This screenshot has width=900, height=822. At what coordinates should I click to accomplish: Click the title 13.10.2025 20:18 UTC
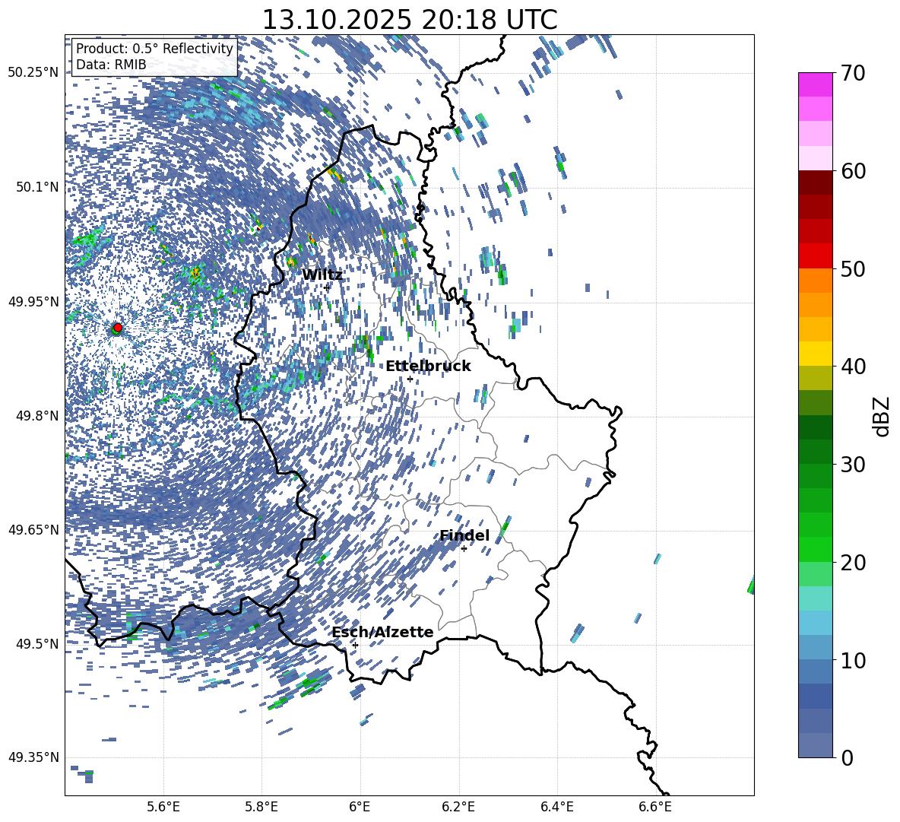pos(409,20)
